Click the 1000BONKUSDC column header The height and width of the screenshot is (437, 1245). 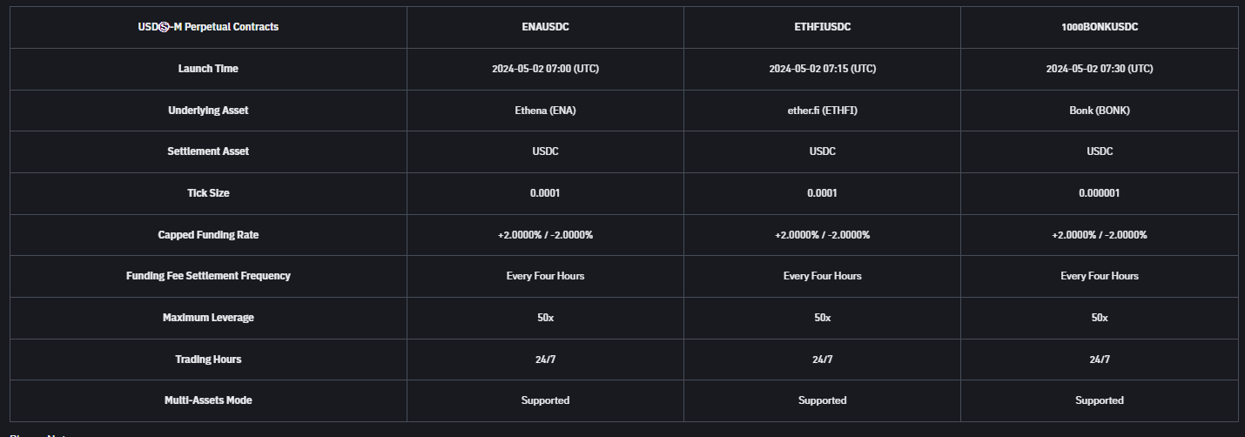(1099, 27)
